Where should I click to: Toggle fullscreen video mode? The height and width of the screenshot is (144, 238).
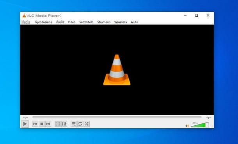click(57, 124)
